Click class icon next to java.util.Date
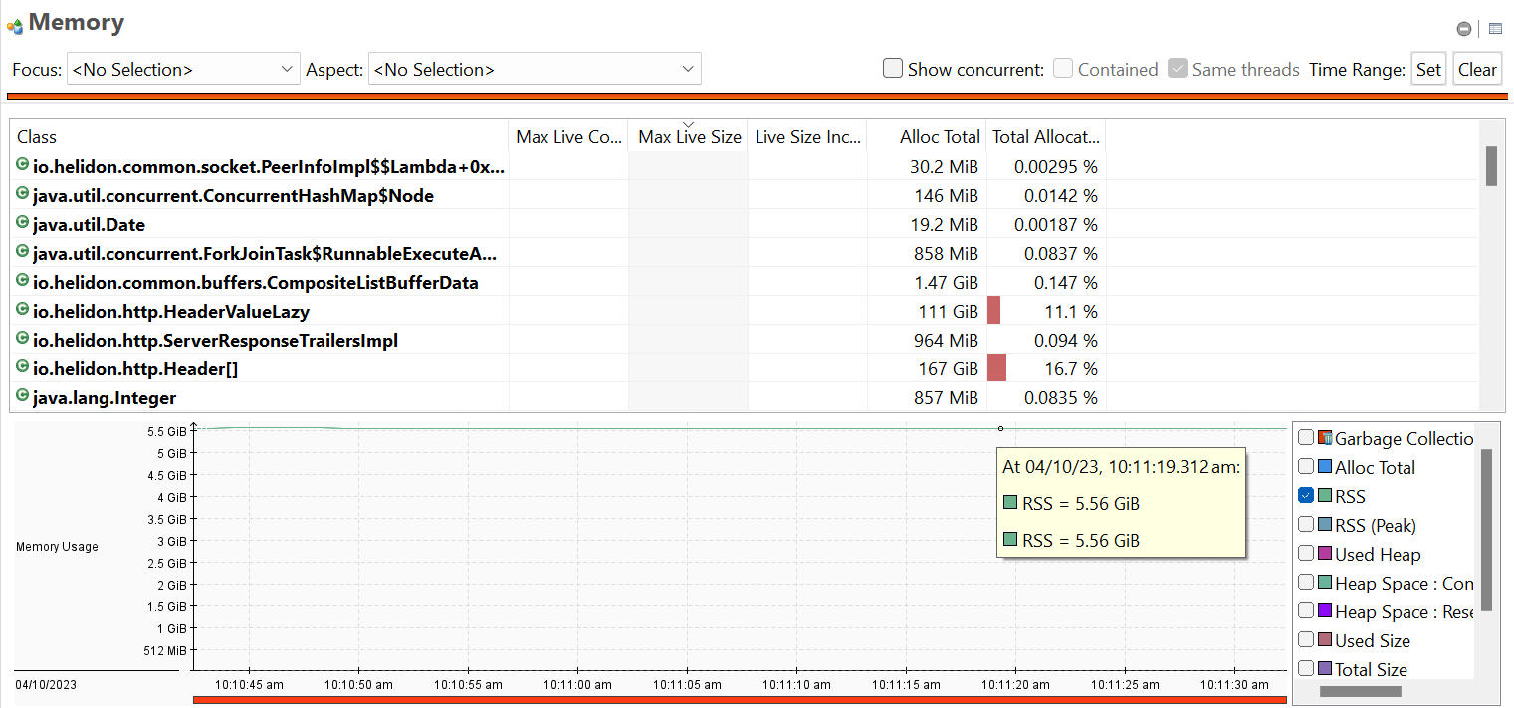Screen dimensions: 1514x708 (23, 224)
